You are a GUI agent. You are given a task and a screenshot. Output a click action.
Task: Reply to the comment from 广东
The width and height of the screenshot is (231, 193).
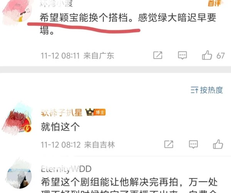pos(182,55)
